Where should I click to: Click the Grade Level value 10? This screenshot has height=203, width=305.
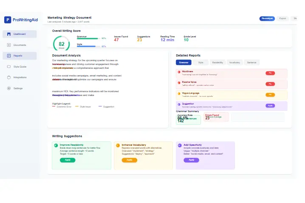(186, 40)
